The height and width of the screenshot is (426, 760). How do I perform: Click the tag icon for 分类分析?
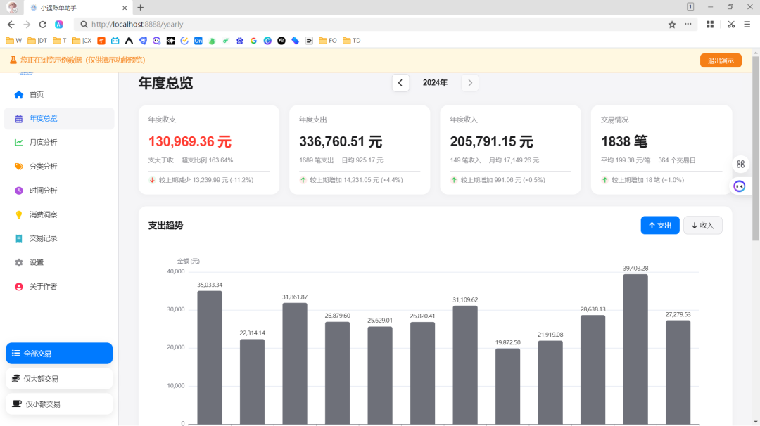pyautogui.click(x=19, y=167)
